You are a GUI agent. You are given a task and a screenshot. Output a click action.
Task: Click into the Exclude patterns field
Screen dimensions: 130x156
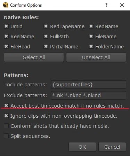[89, 95]
